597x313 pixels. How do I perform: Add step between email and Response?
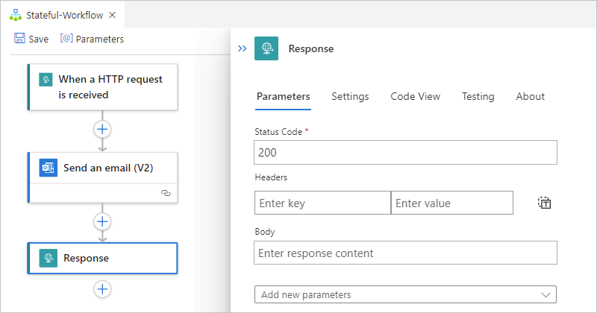(102, 221)
